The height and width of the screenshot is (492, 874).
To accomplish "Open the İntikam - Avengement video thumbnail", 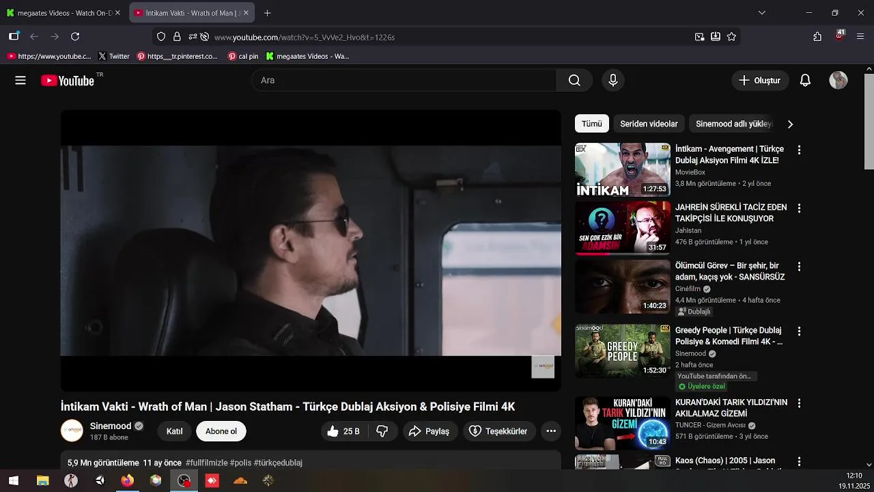I will pyautogui.click(x=623, y=169).
